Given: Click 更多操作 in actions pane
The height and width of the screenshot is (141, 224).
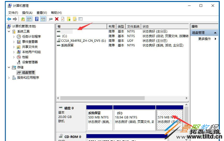Looking at the screenshot, I should coord(204,39).
